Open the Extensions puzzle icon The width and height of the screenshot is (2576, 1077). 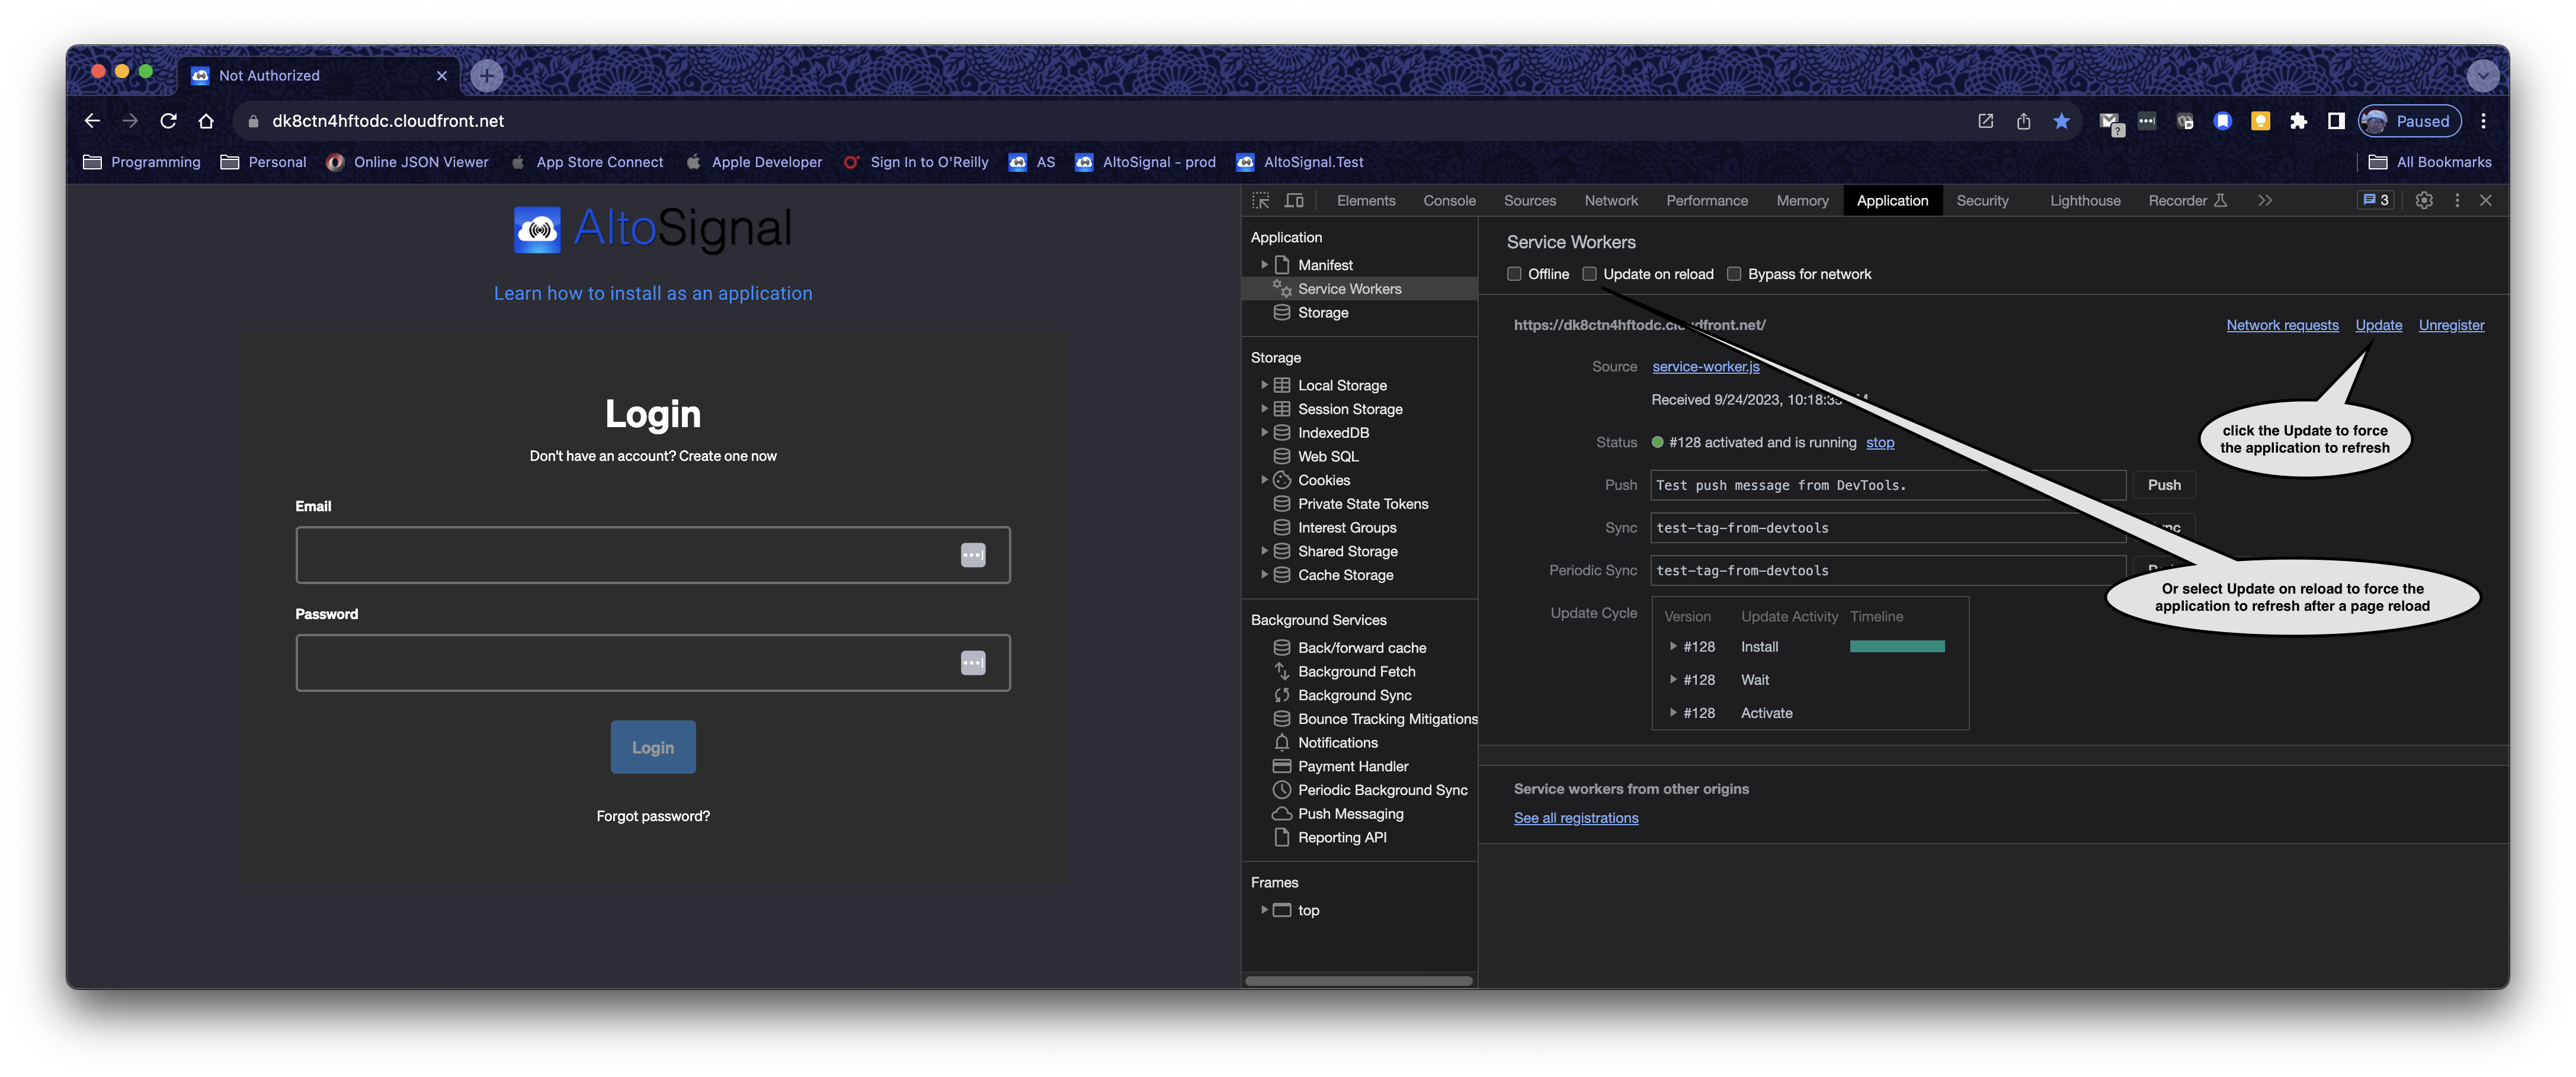[x=2298, y=121]
